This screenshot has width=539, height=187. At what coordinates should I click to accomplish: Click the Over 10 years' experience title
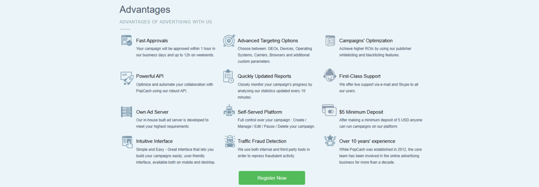pyautogui.click(x=367, y=141)
